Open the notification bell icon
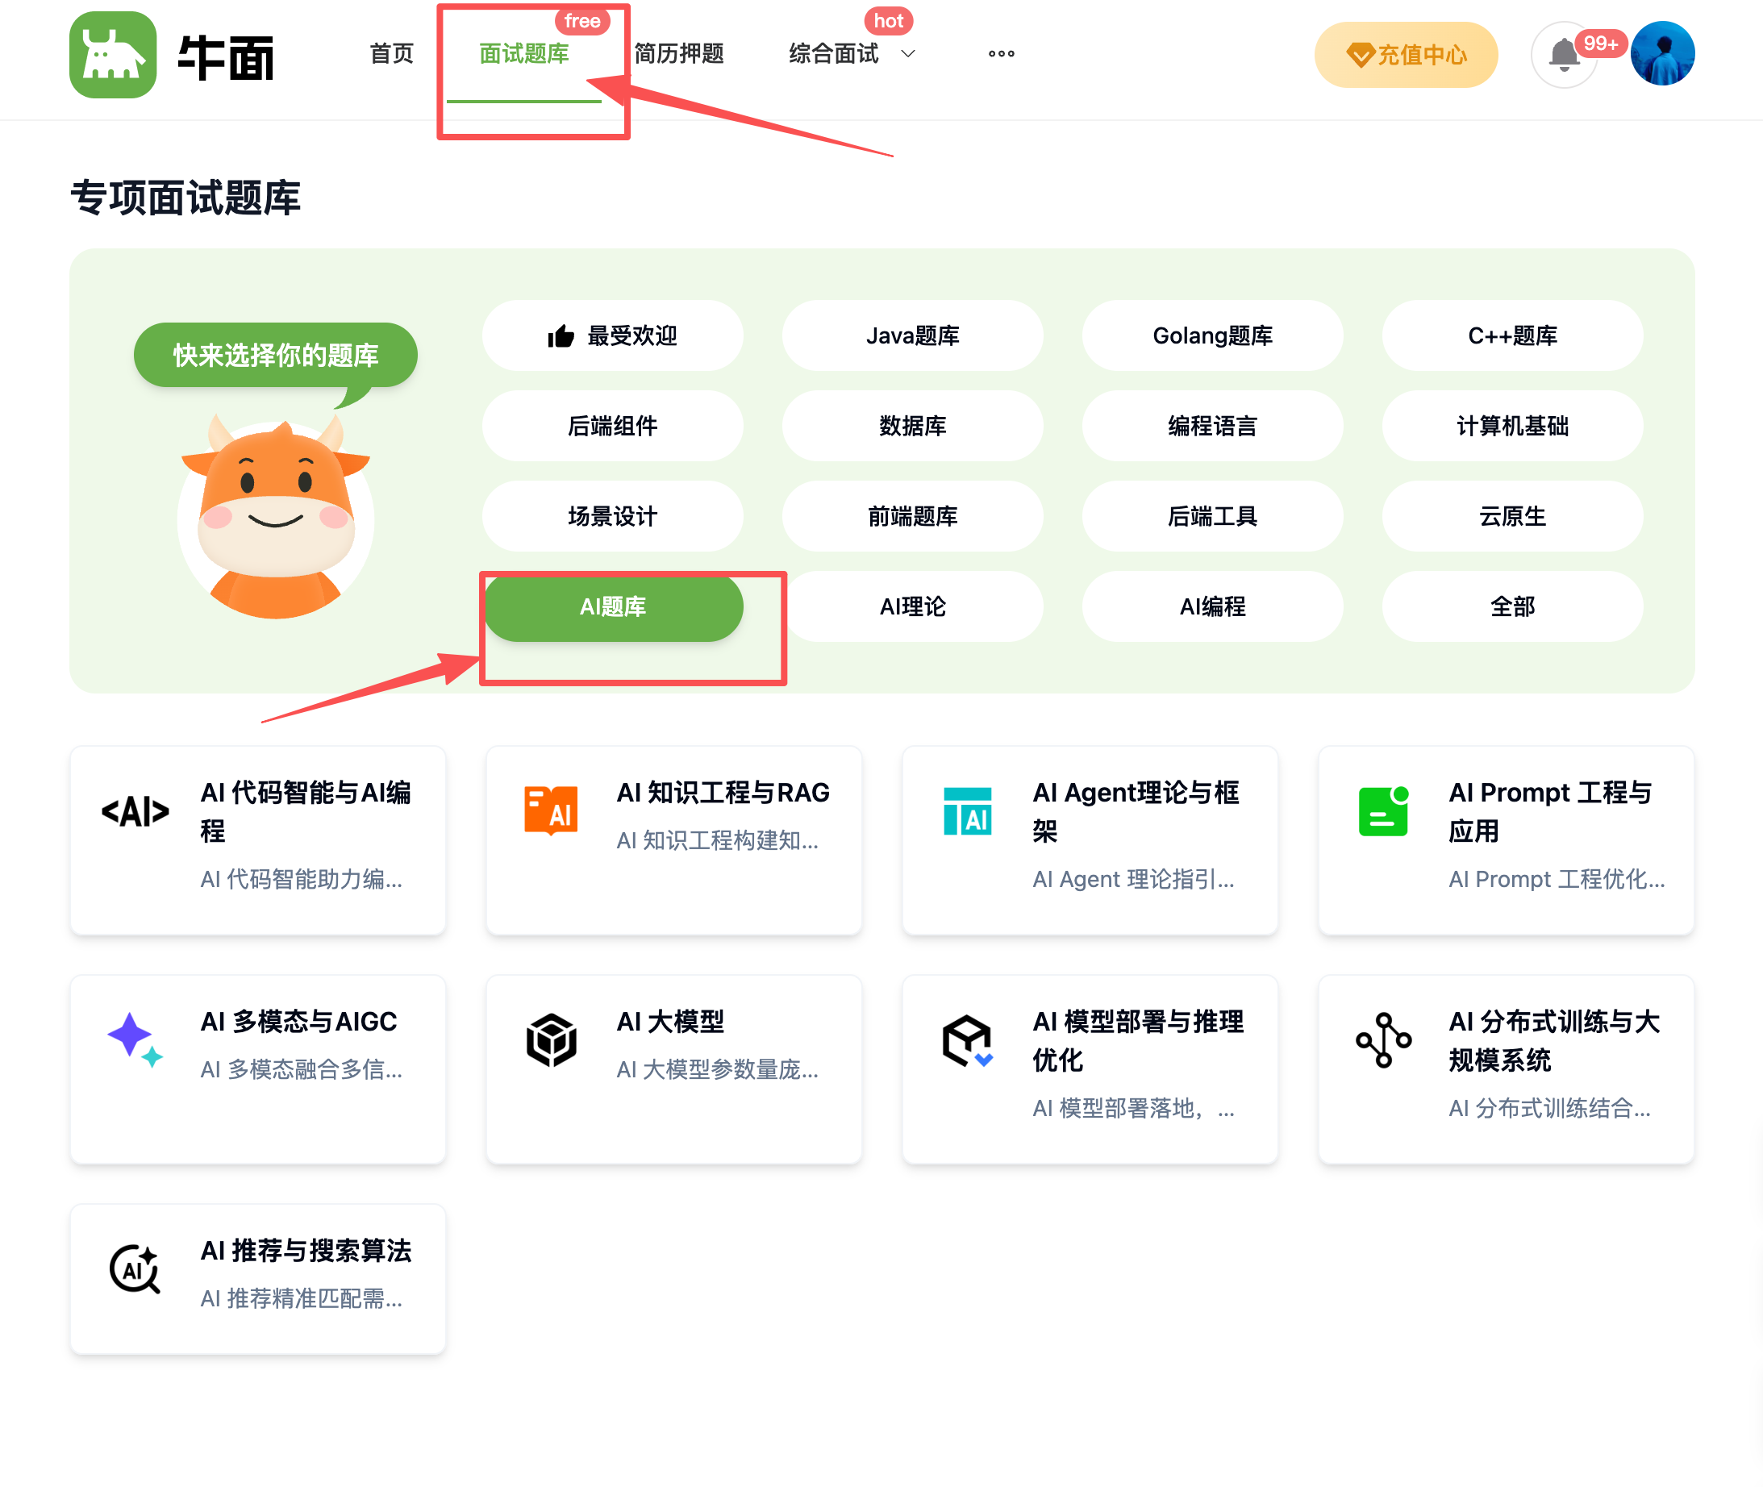The height and width of the screenshot is (1487, 1763). coord(1563,56)
